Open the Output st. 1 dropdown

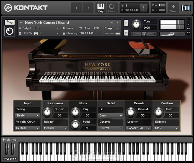click(39, 28)
